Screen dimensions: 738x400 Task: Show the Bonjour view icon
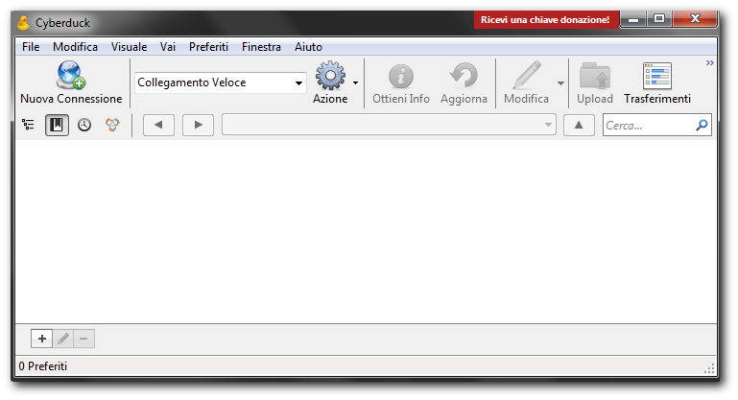pos(112,125)
